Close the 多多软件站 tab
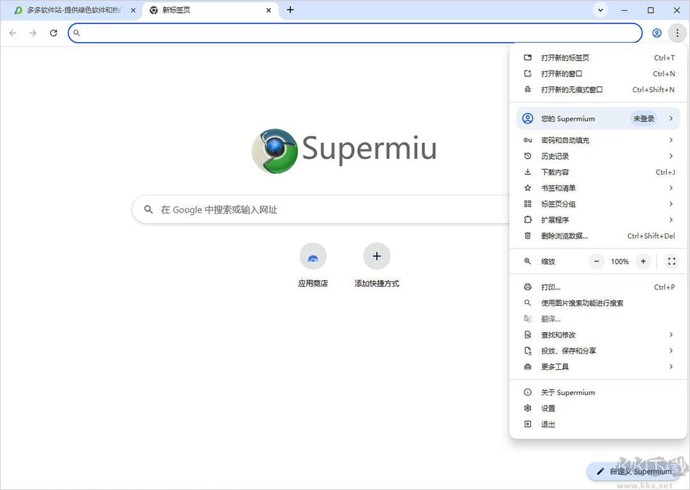 point(134,10)
